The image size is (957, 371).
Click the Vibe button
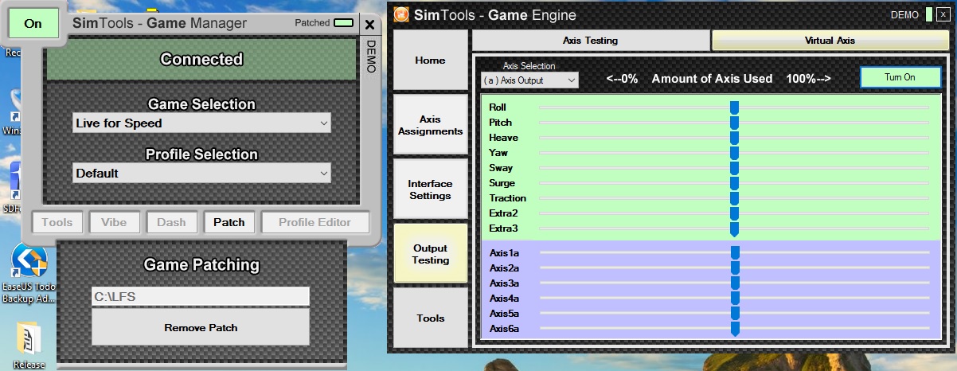[115, 223]
